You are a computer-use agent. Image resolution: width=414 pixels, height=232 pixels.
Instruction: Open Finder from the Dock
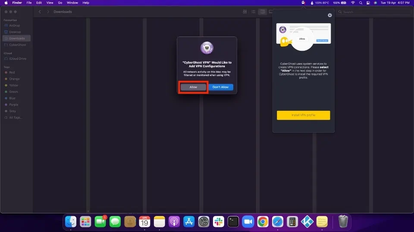point(71,222)
